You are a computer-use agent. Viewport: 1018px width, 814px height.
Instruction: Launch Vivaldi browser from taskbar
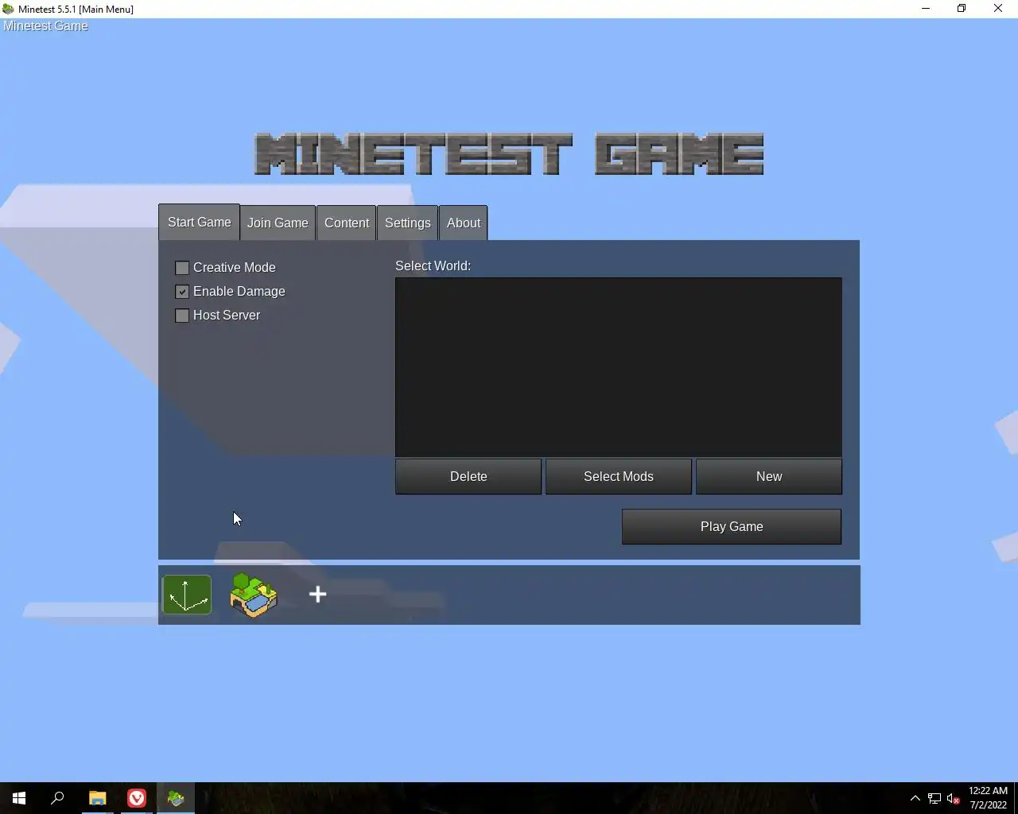(137, 798)
